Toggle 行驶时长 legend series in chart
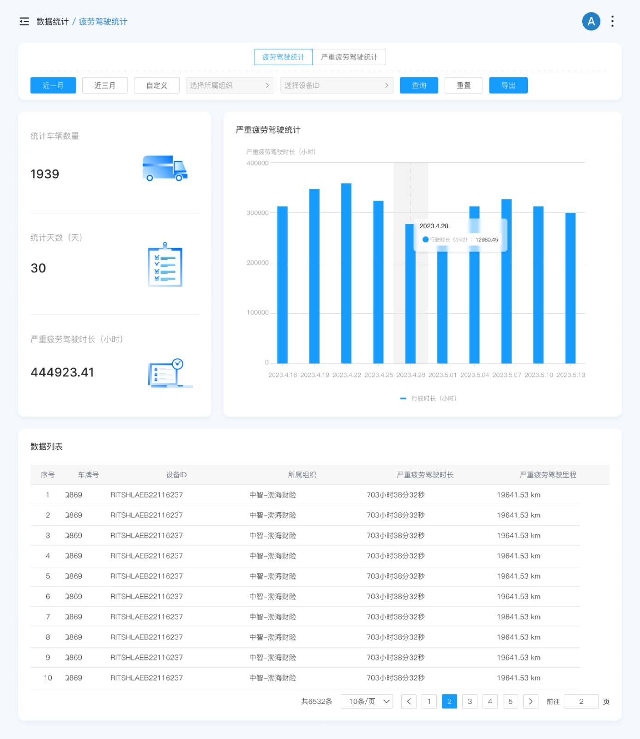 (428, 398)
